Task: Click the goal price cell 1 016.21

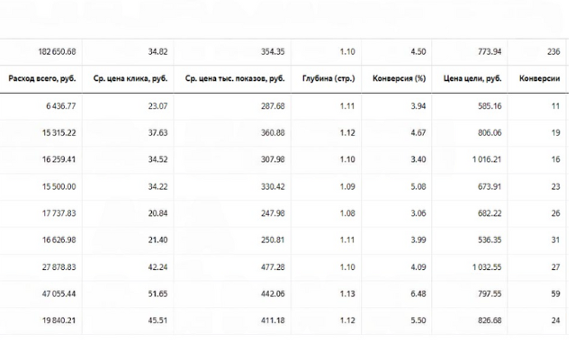Action: (484, 159)
